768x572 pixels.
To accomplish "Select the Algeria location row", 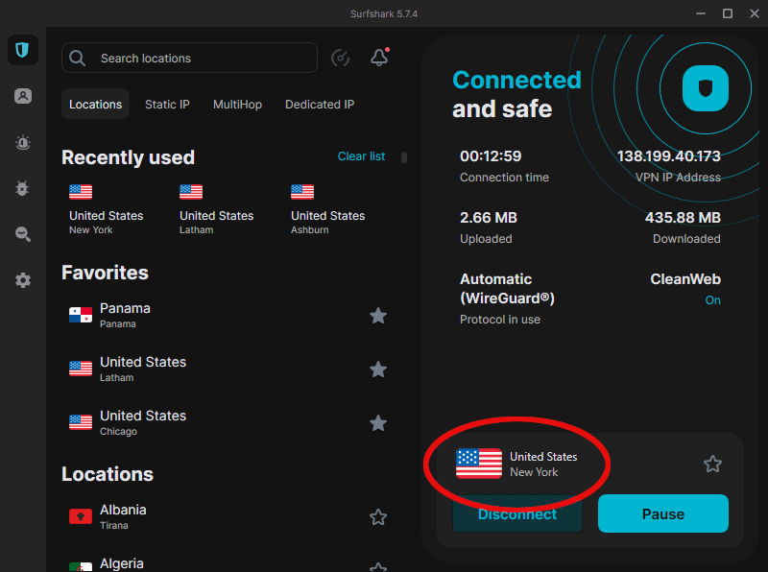I will (x=228, y=563).
